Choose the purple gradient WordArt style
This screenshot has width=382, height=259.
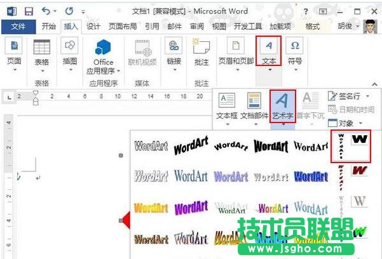click(x=231, y=176)
